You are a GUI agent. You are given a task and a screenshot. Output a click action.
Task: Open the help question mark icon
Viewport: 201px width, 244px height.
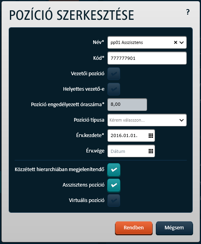tap(188, 12)
